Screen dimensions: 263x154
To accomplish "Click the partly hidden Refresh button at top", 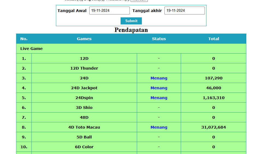I will click(x=139, y=1).
